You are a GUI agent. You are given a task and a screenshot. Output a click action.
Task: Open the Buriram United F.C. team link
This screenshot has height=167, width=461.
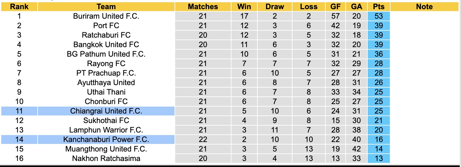106,16
